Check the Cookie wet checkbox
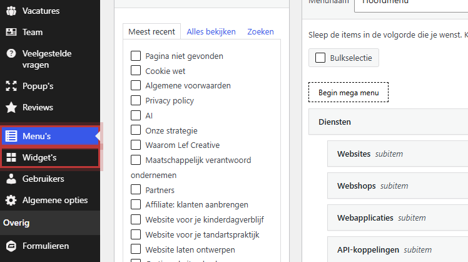The width and height of the screenshot is (468, 262). [x=136, y=70]
